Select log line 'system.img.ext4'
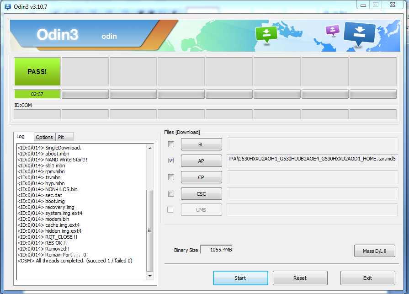 coord(50,213)
